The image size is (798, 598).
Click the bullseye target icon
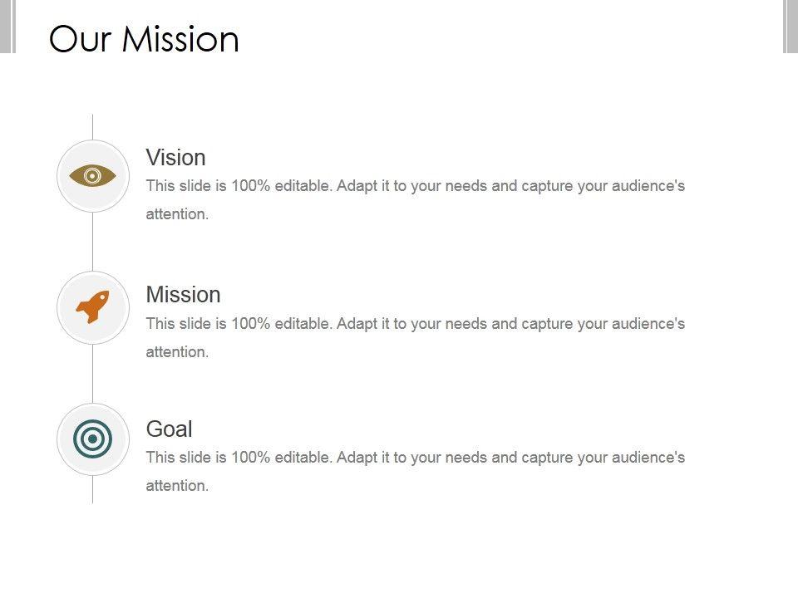93,439
